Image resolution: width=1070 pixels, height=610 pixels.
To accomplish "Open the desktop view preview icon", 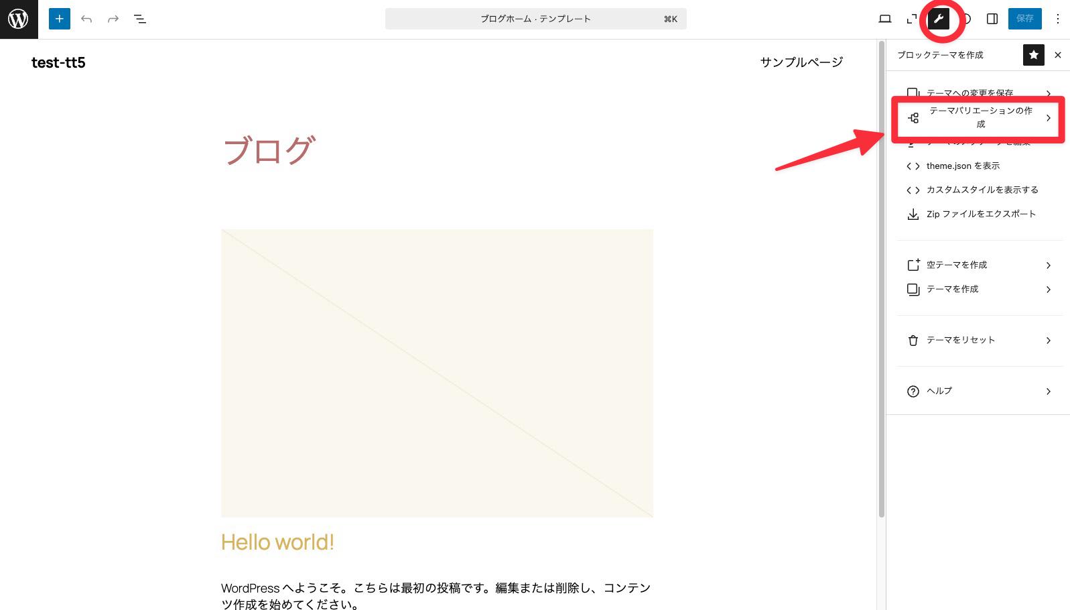I will tap(884, 19).
